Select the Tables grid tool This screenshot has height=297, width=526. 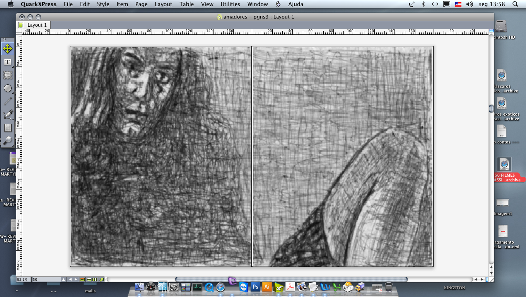coord(8,128)
